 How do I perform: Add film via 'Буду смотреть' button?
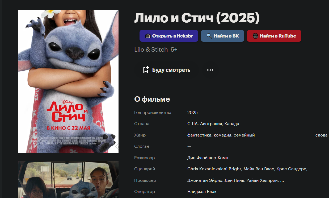tap(167, 70)
